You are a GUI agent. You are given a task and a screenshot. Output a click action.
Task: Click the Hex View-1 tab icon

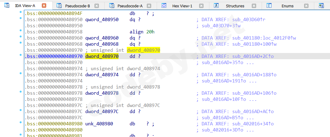coord(164,6)
